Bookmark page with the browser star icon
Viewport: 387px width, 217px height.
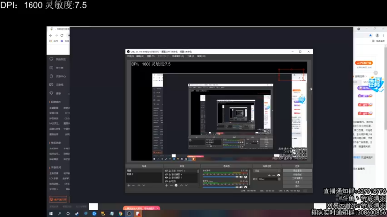370,35
